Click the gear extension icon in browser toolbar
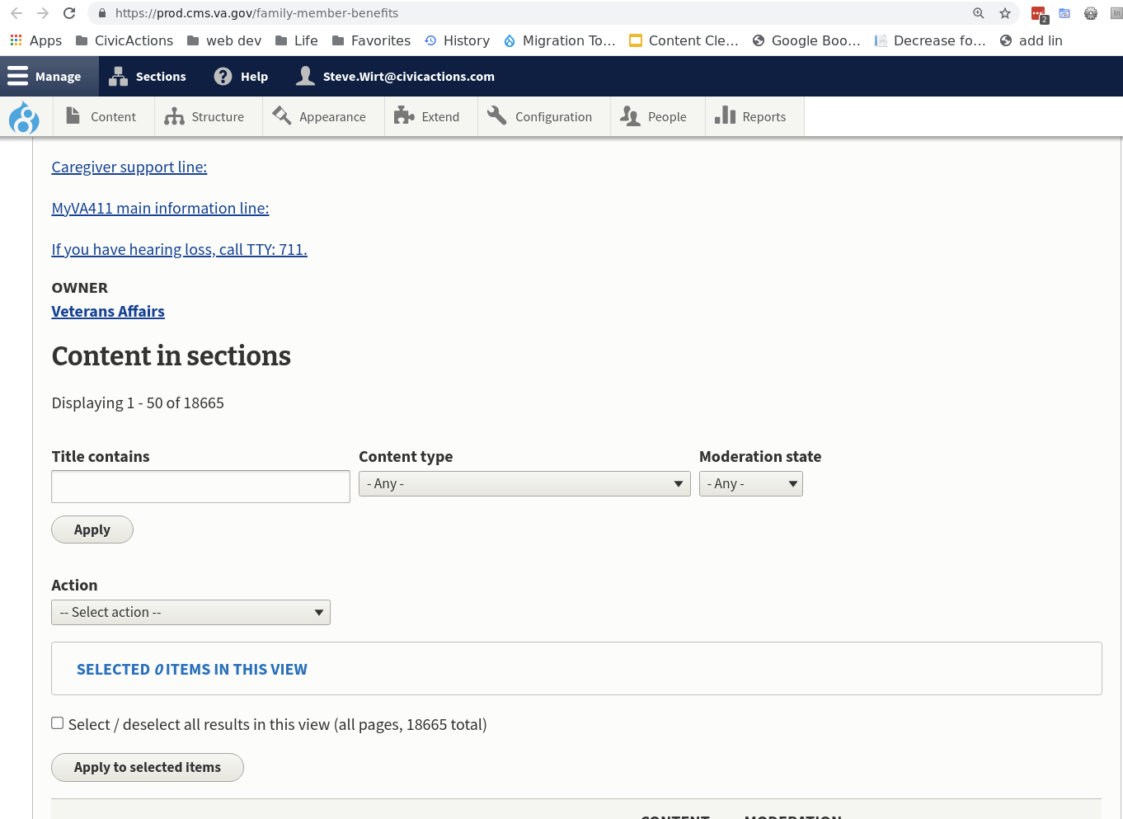 click(x=1091, y=13)
